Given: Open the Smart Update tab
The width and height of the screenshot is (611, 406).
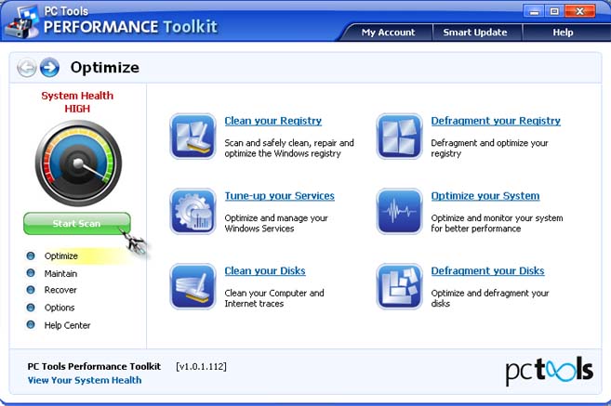Looking at the screenshot, I should (475, 33).
